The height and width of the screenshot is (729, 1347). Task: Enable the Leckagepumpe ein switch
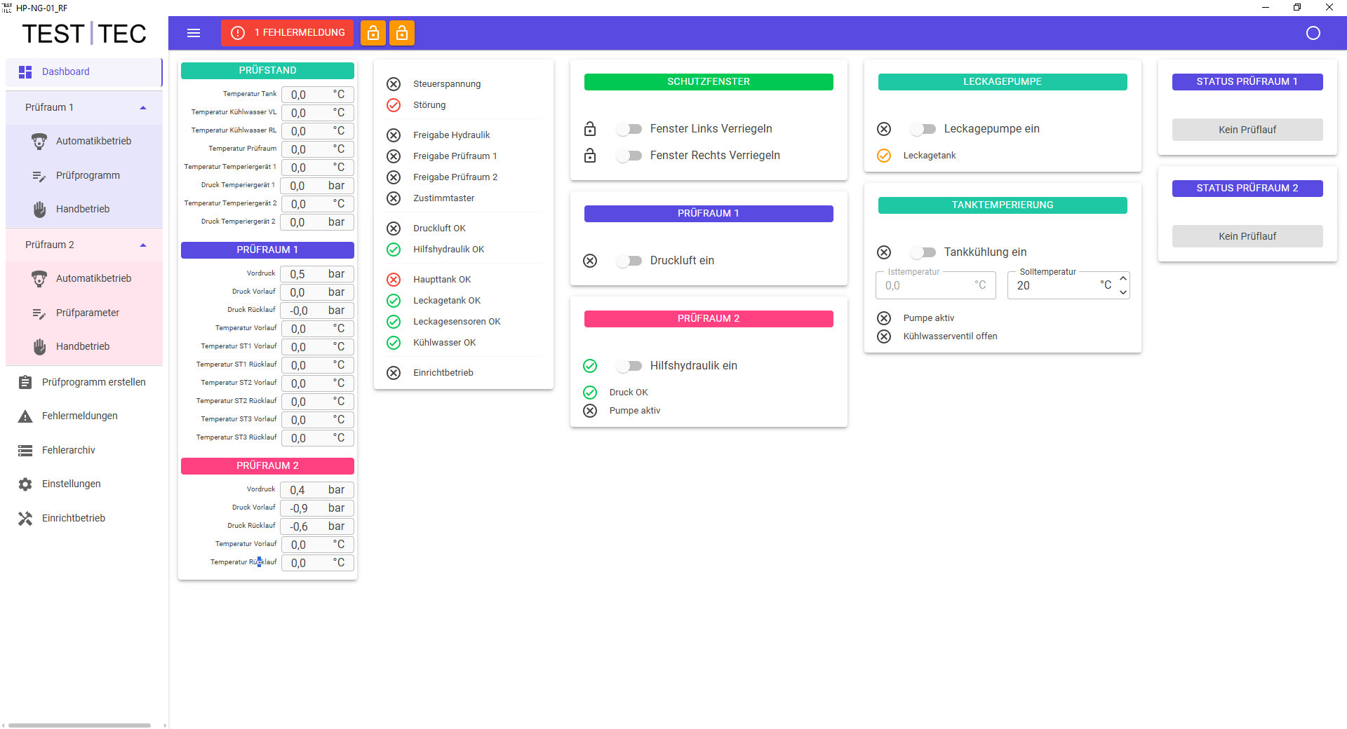click(923, 129)
